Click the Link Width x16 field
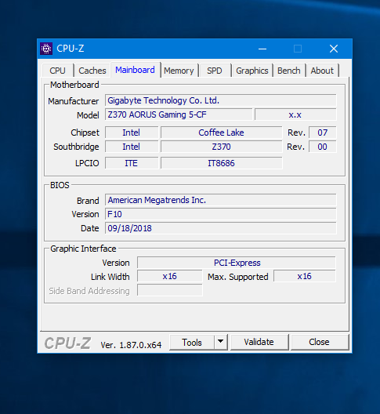This screenshot has height=414, width=380. [x=170, y=277]
